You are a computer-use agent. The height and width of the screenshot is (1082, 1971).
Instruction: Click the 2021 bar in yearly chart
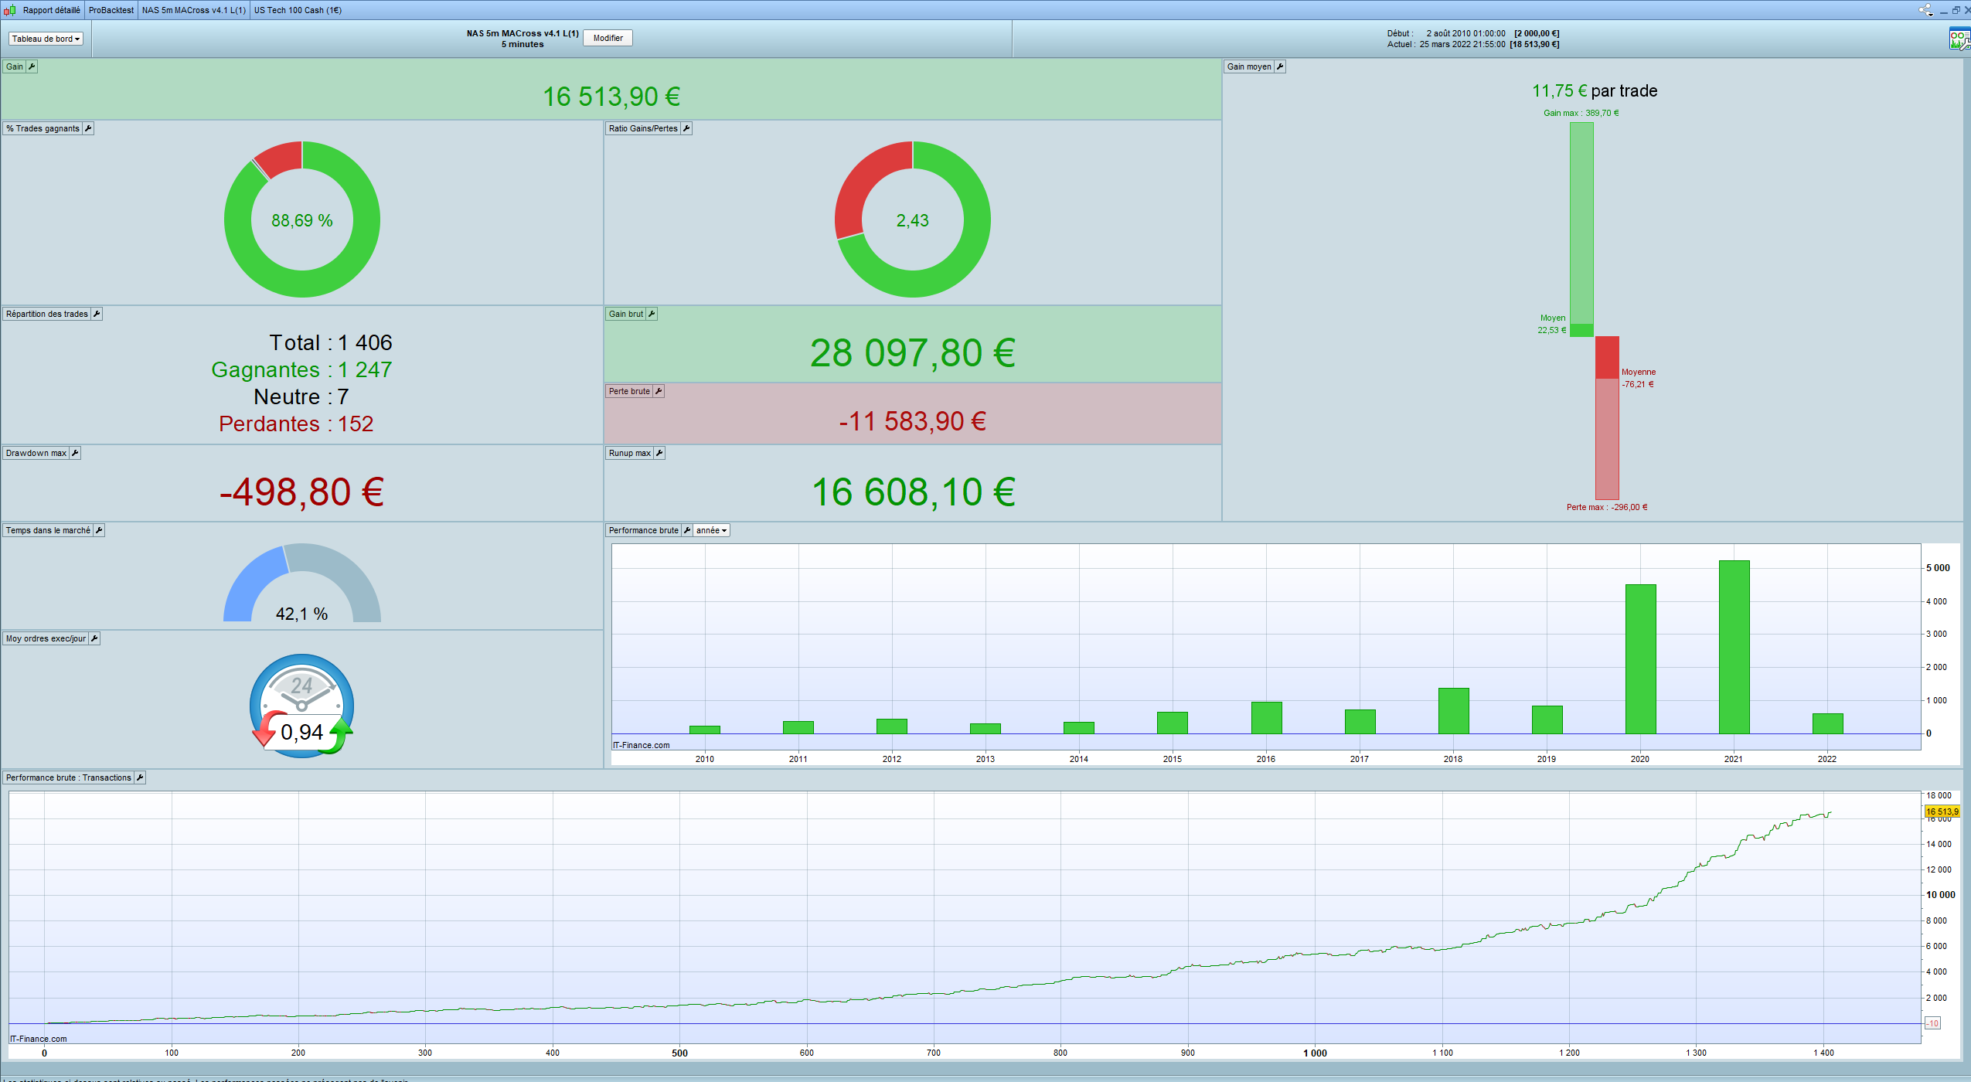pyautogui.click(x=1734, y=647)
